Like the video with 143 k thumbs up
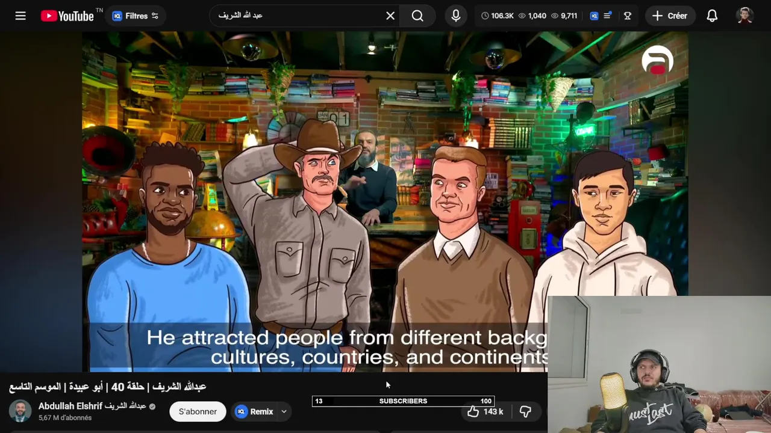The width and height of the screenshot is (771, 433). pos(485,411)
